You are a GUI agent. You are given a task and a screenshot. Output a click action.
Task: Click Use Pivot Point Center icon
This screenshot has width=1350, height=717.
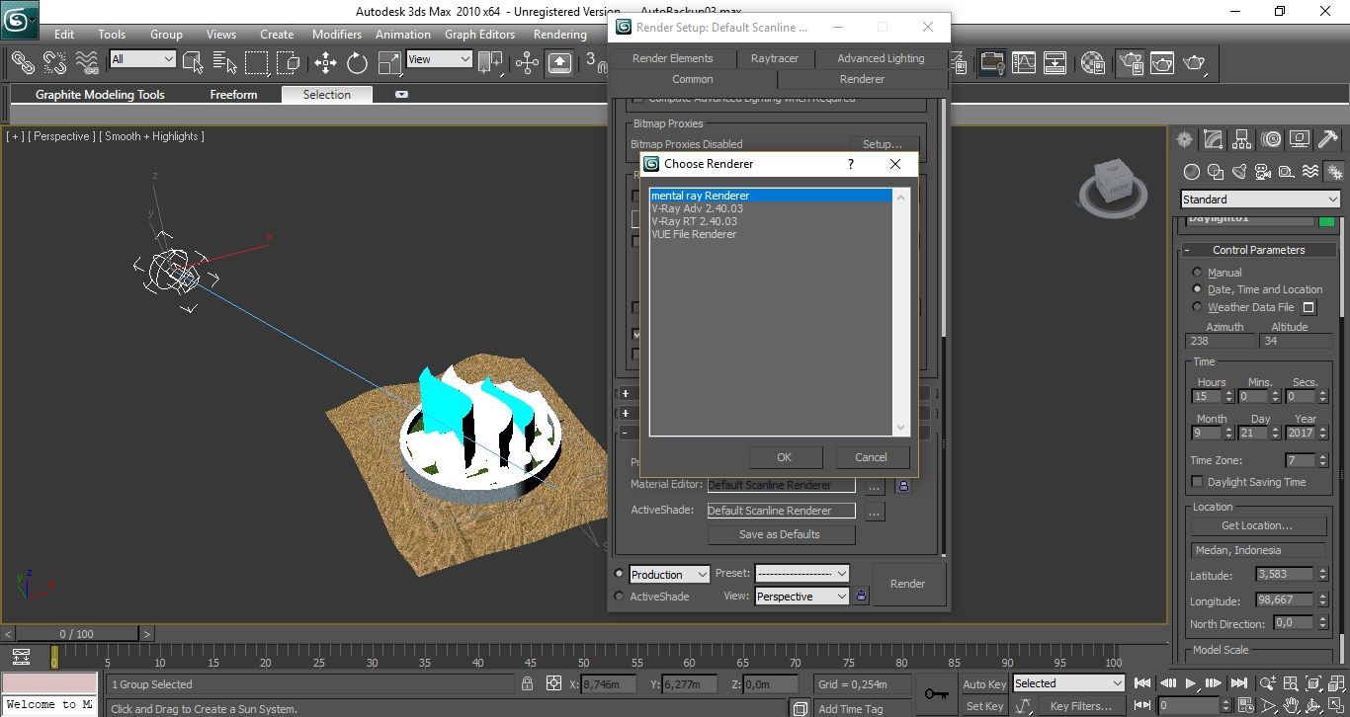[x=490, y=63]
